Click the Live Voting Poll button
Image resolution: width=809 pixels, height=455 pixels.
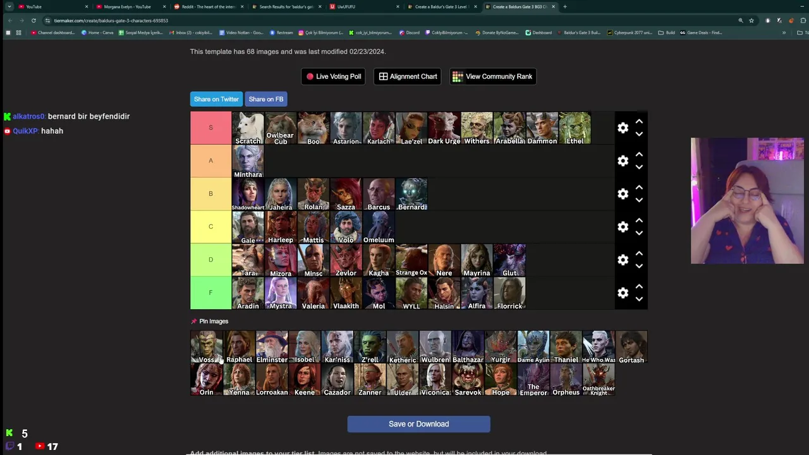pos(334,76)
